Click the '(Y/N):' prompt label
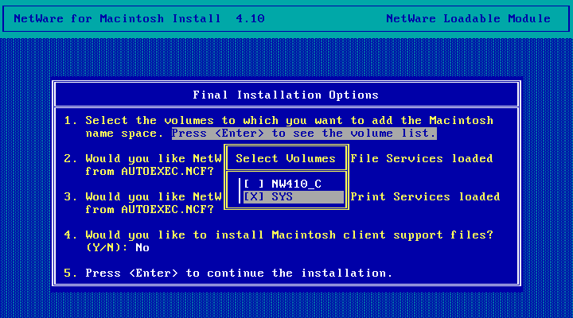 (x=107, y=248)
